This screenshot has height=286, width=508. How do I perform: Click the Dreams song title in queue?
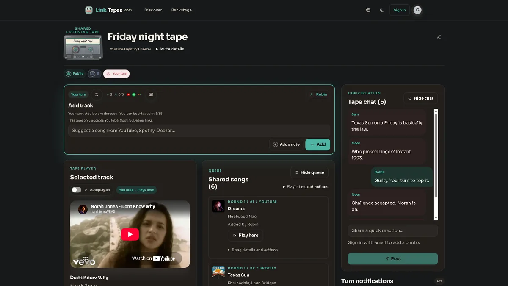pos(236,208)
